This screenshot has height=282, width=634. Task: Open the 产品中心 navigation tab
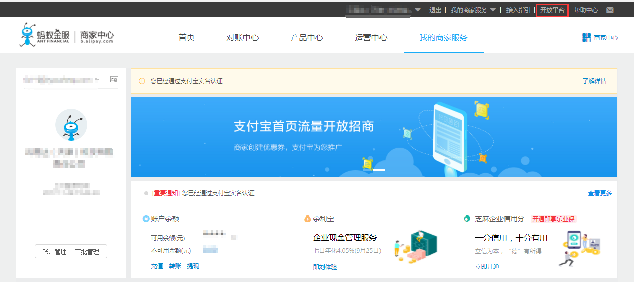pos(306,38)
